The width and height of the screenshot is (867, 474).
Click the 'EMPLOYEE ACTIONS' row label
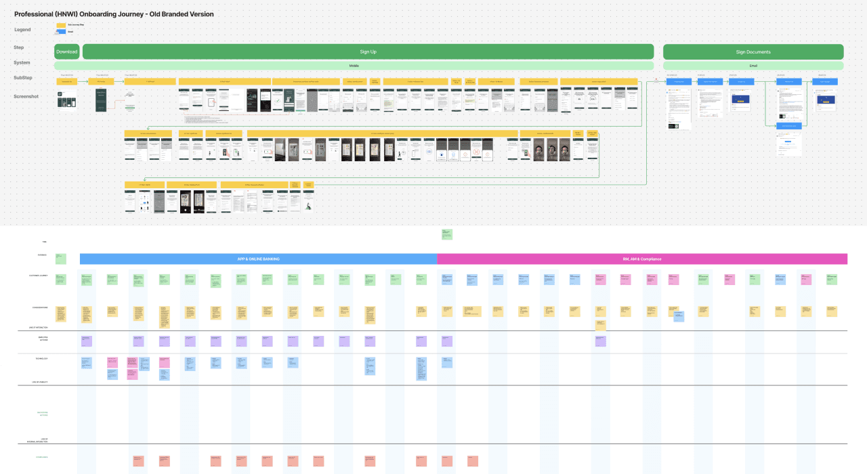43,338
